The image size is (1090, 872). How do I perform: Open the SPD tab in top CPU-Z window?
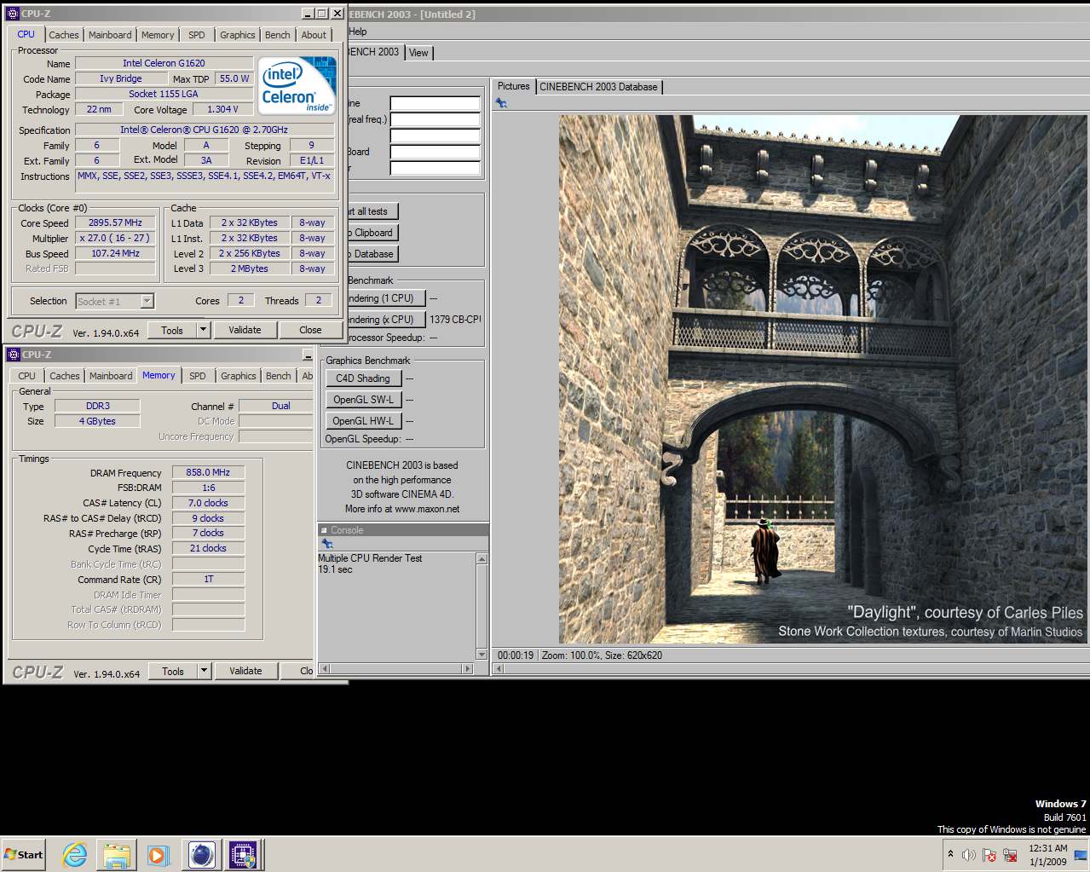click(197, 35)
